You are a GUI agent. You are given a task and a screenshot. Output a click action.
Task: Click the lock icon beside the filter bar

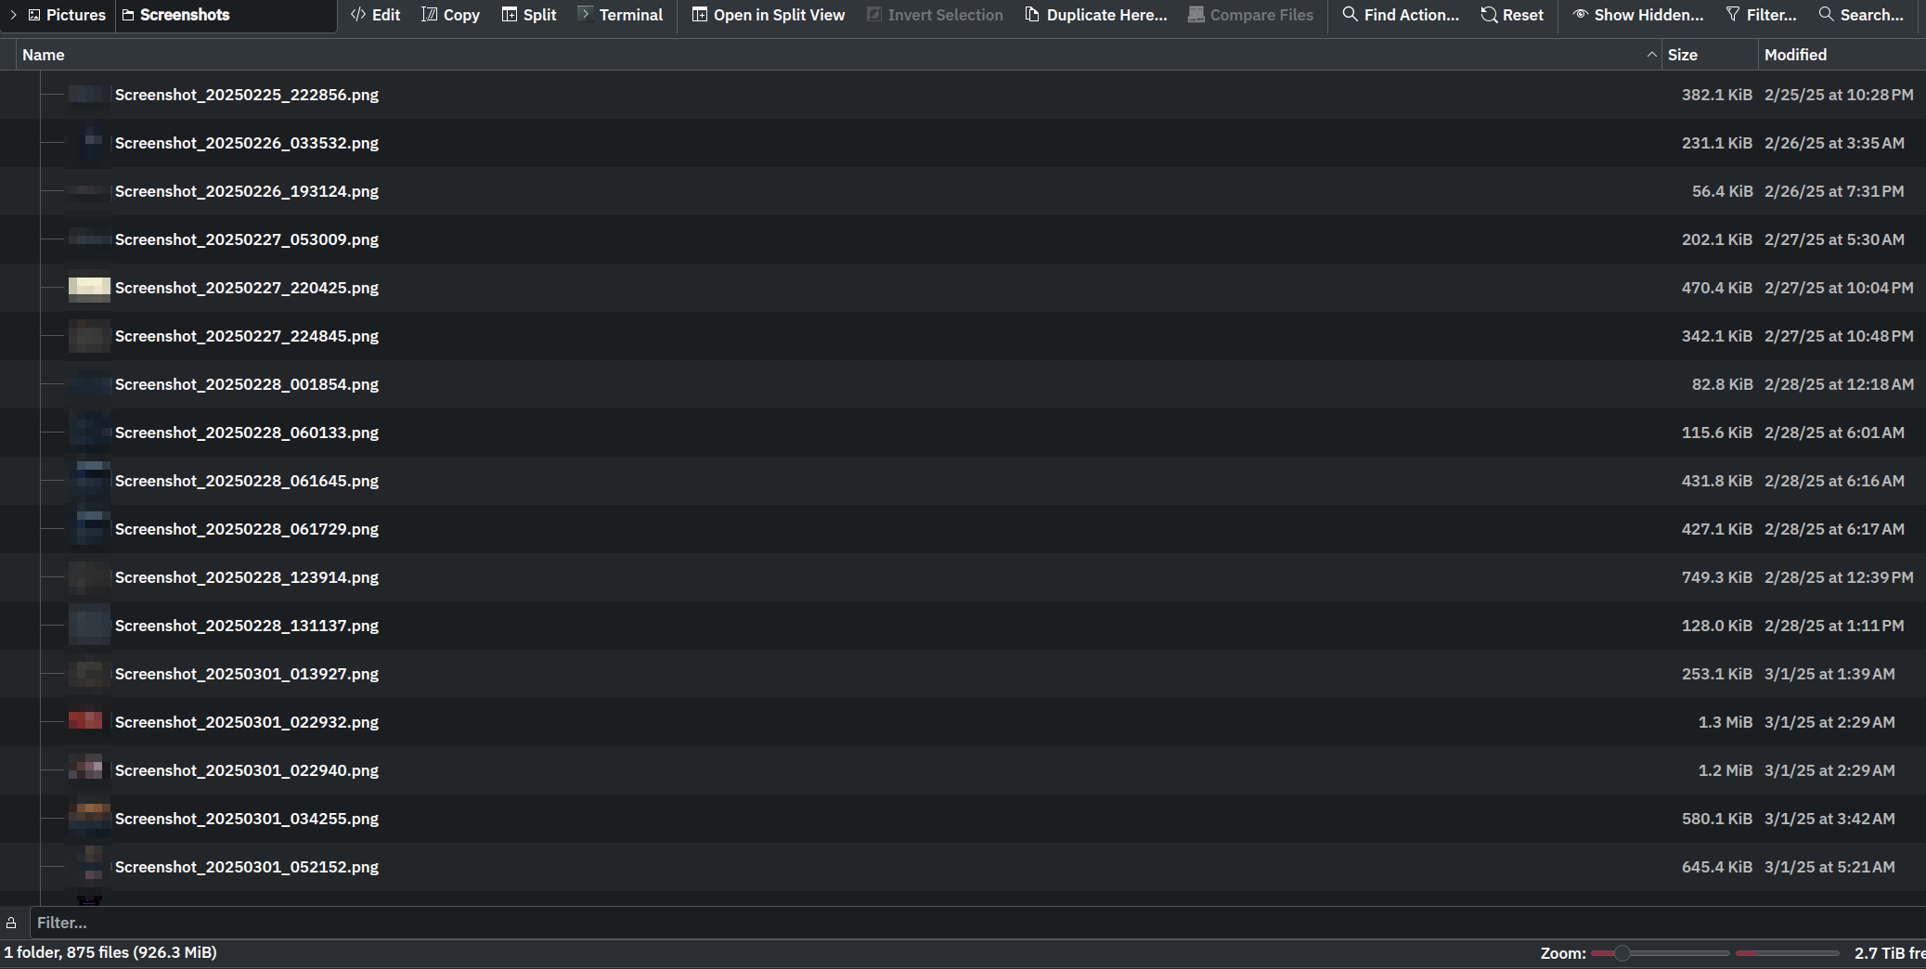point(11,922)
